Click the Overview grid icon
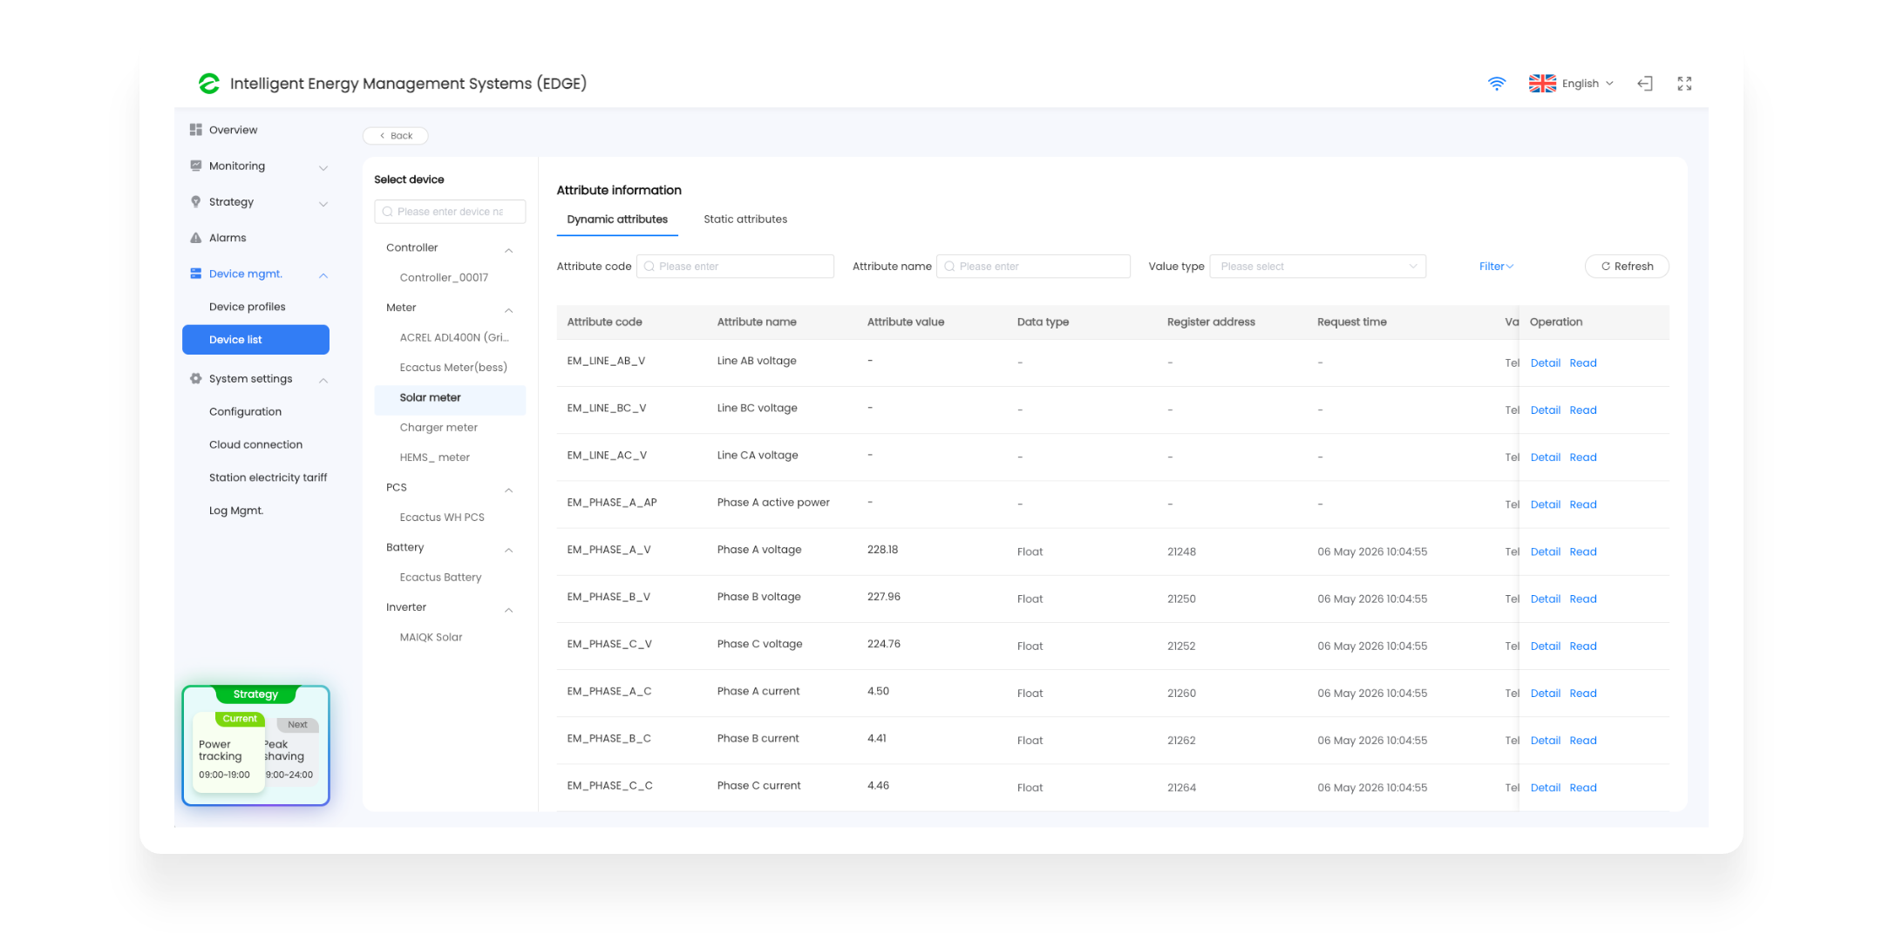Screen dimensions: 1883x941 point(196,130)
